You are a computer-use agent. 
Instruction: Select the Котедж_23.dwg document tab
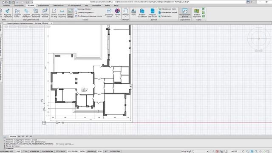27,23
